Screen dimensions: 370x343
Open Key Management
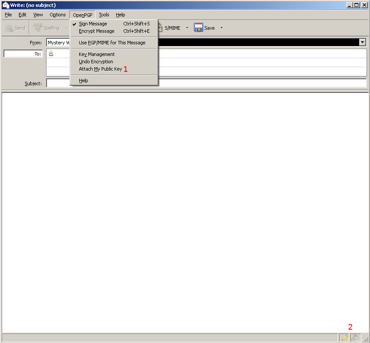tap(96, 54)
